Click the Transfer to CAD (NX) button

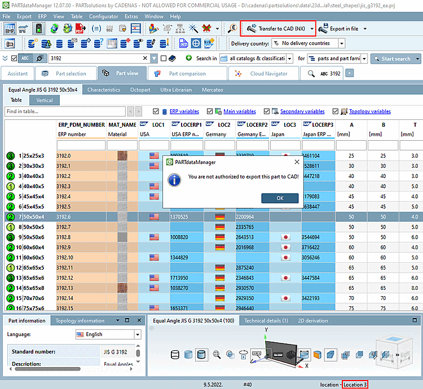pyautogui.click(x=277, y=28)
